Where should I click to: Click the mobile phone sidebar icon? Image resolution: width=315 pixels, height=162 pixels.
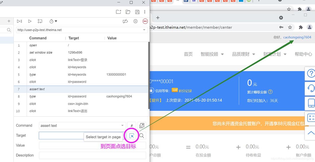(x=311, y=103)
